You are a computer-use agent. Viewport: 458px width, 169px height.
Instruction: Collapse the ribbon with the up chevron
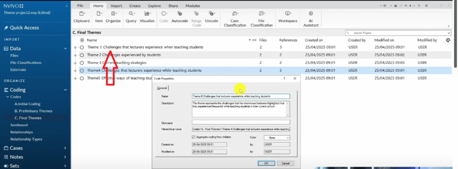[x=449, y=26]
